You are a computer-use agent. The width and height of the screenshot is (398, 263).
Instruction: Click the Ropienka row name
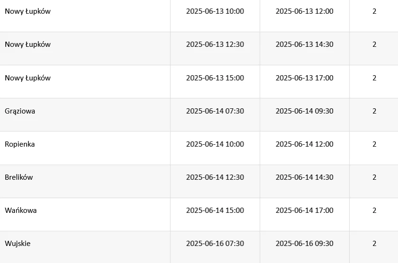coord(19,144)
